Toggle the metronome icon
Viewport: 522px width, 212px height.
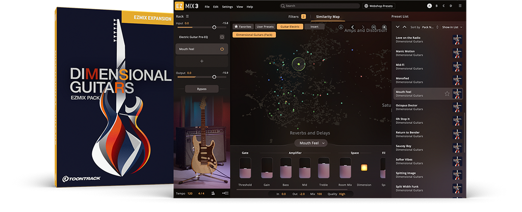[213, 193]
